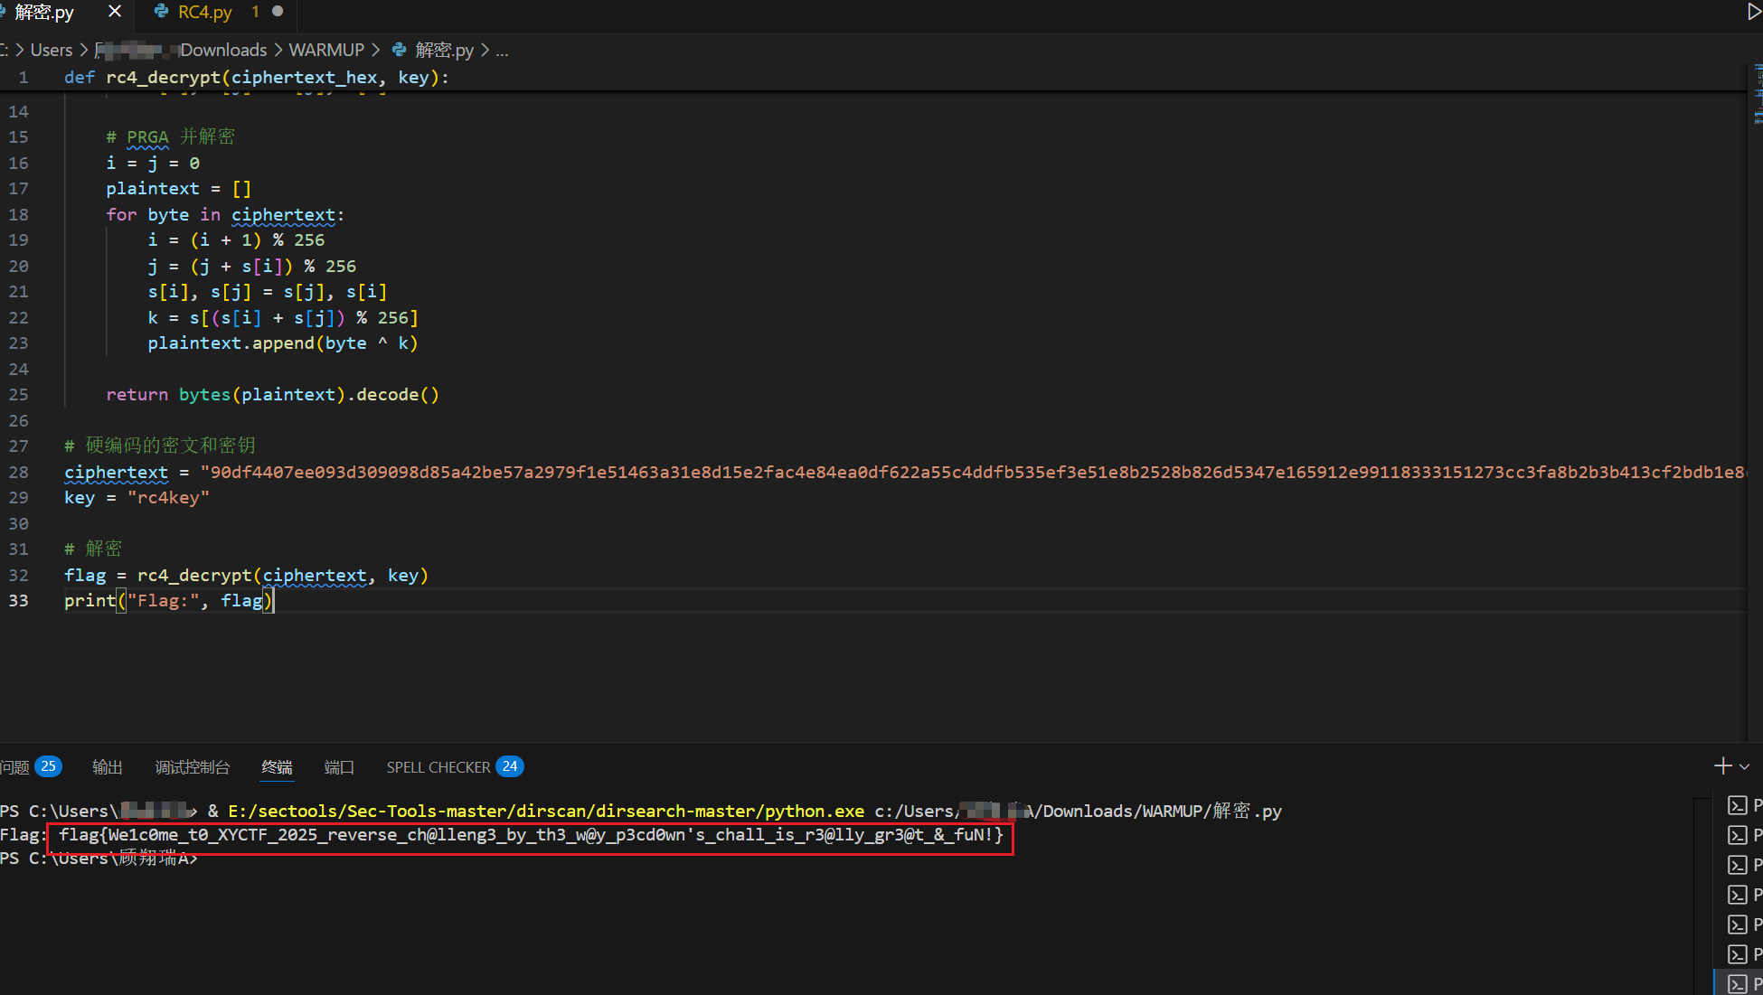Click breadcrumb ellipsis symbol after 解密.py
1763x995 pixels.
[x=502, y=50]
